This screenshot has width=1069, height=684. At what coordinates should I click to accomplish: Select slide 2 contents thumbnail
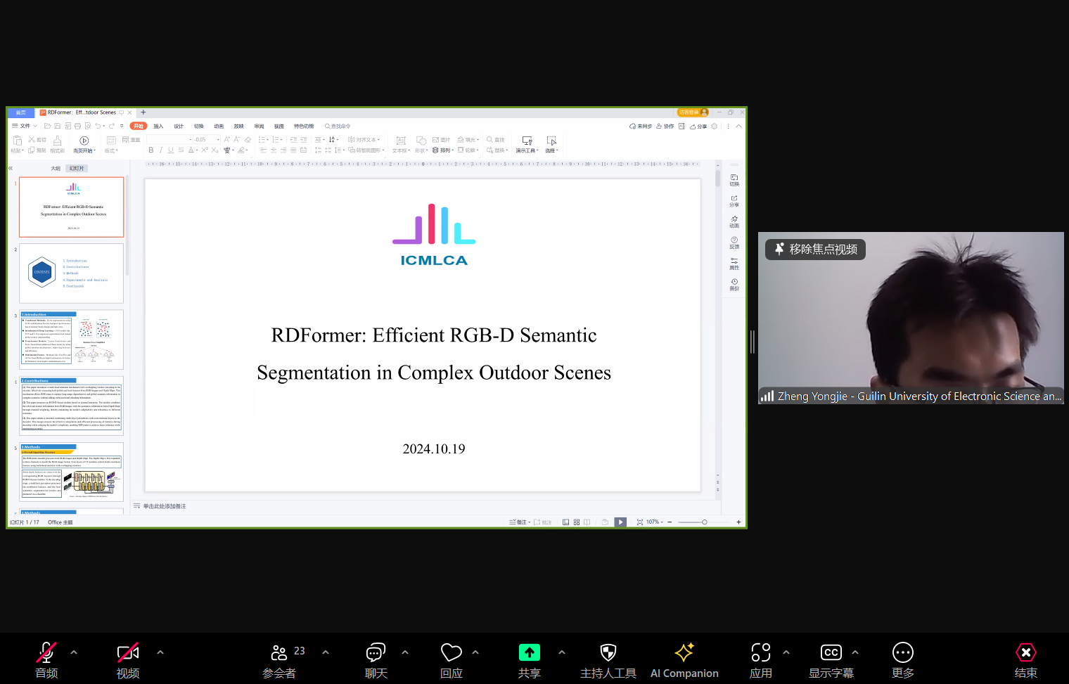[72, 273]
